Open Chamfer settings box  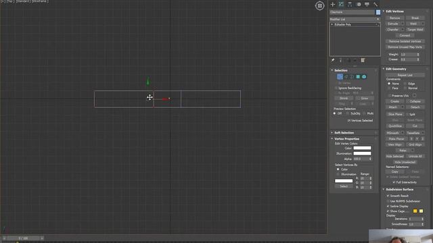tap(403, 30)
